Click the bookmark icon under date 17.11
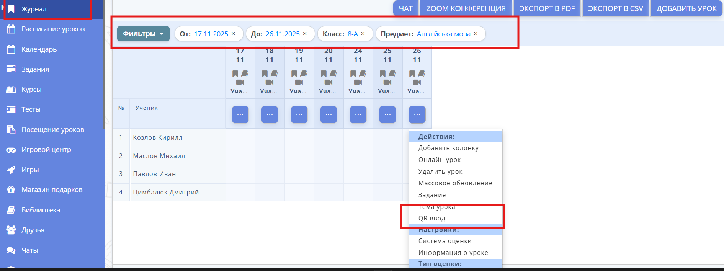Image resolution: width=724 pixels, height=271 pixels. (x=235, y=73)
